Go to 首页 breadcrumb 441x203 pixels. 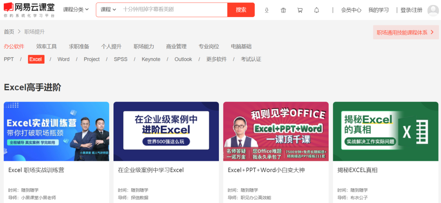pos(9,32)
